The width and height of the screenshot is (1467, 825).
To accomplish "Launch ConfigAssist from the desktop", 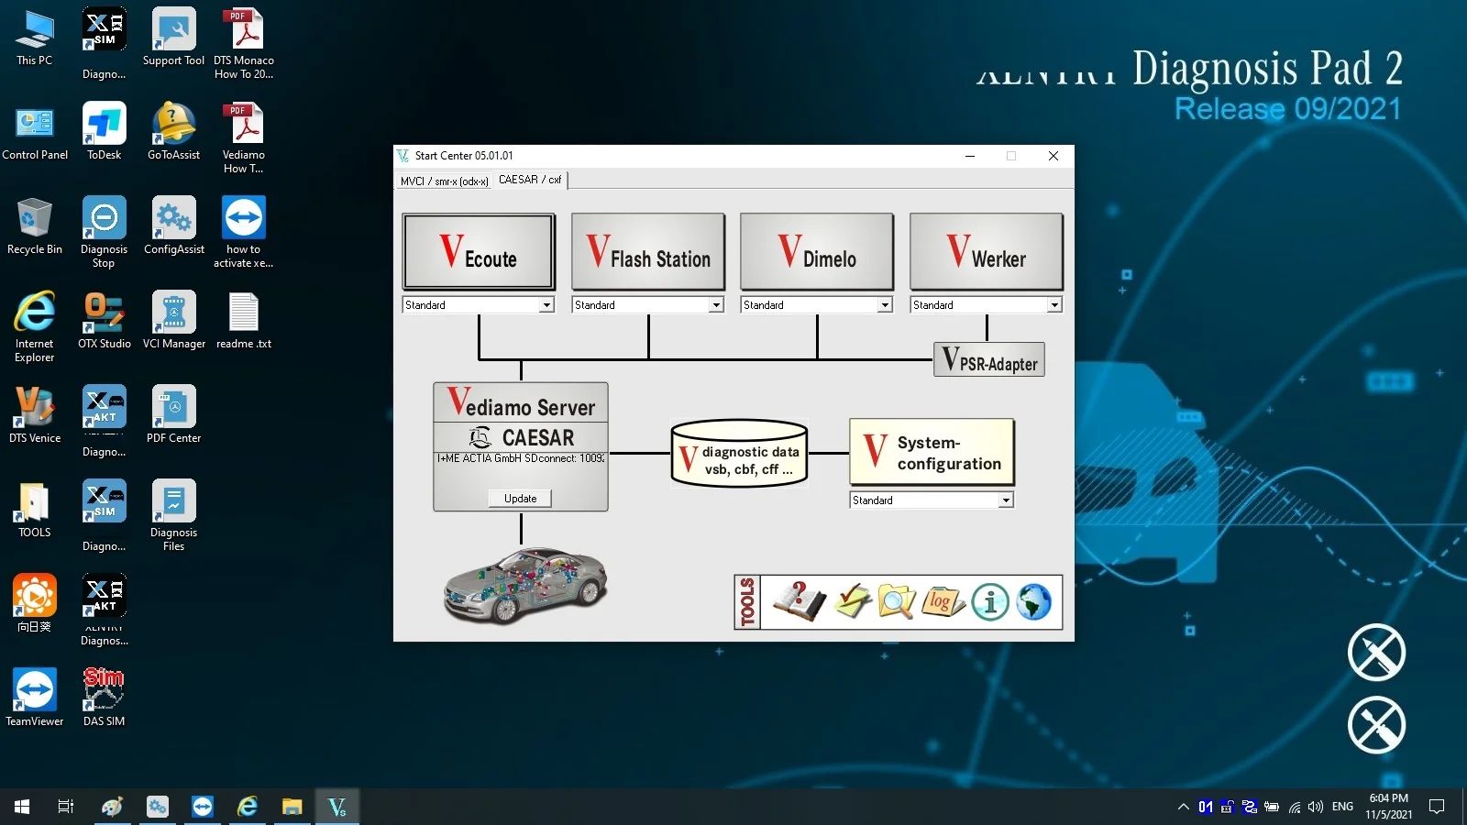I will (x=173, y=227).
